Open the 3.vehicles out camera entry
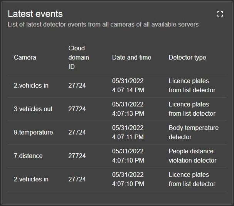 click(33, 109)
